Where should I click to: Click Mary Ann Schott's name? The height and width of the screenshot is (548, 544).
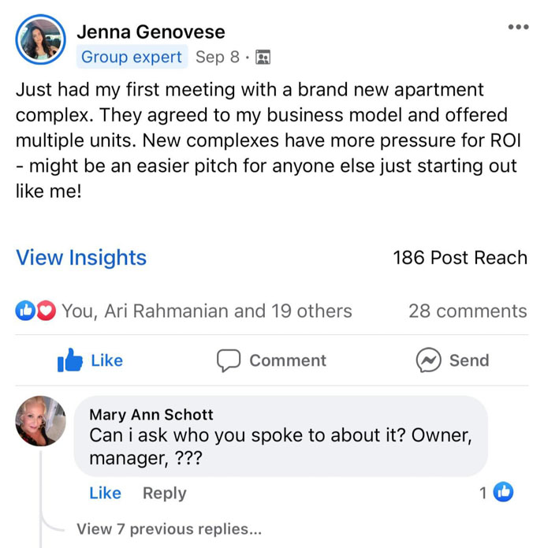151,415
